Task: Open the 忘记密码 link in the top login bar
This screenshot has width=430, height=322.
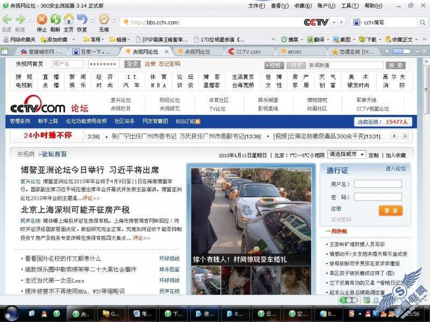Action: pos(169,64)
